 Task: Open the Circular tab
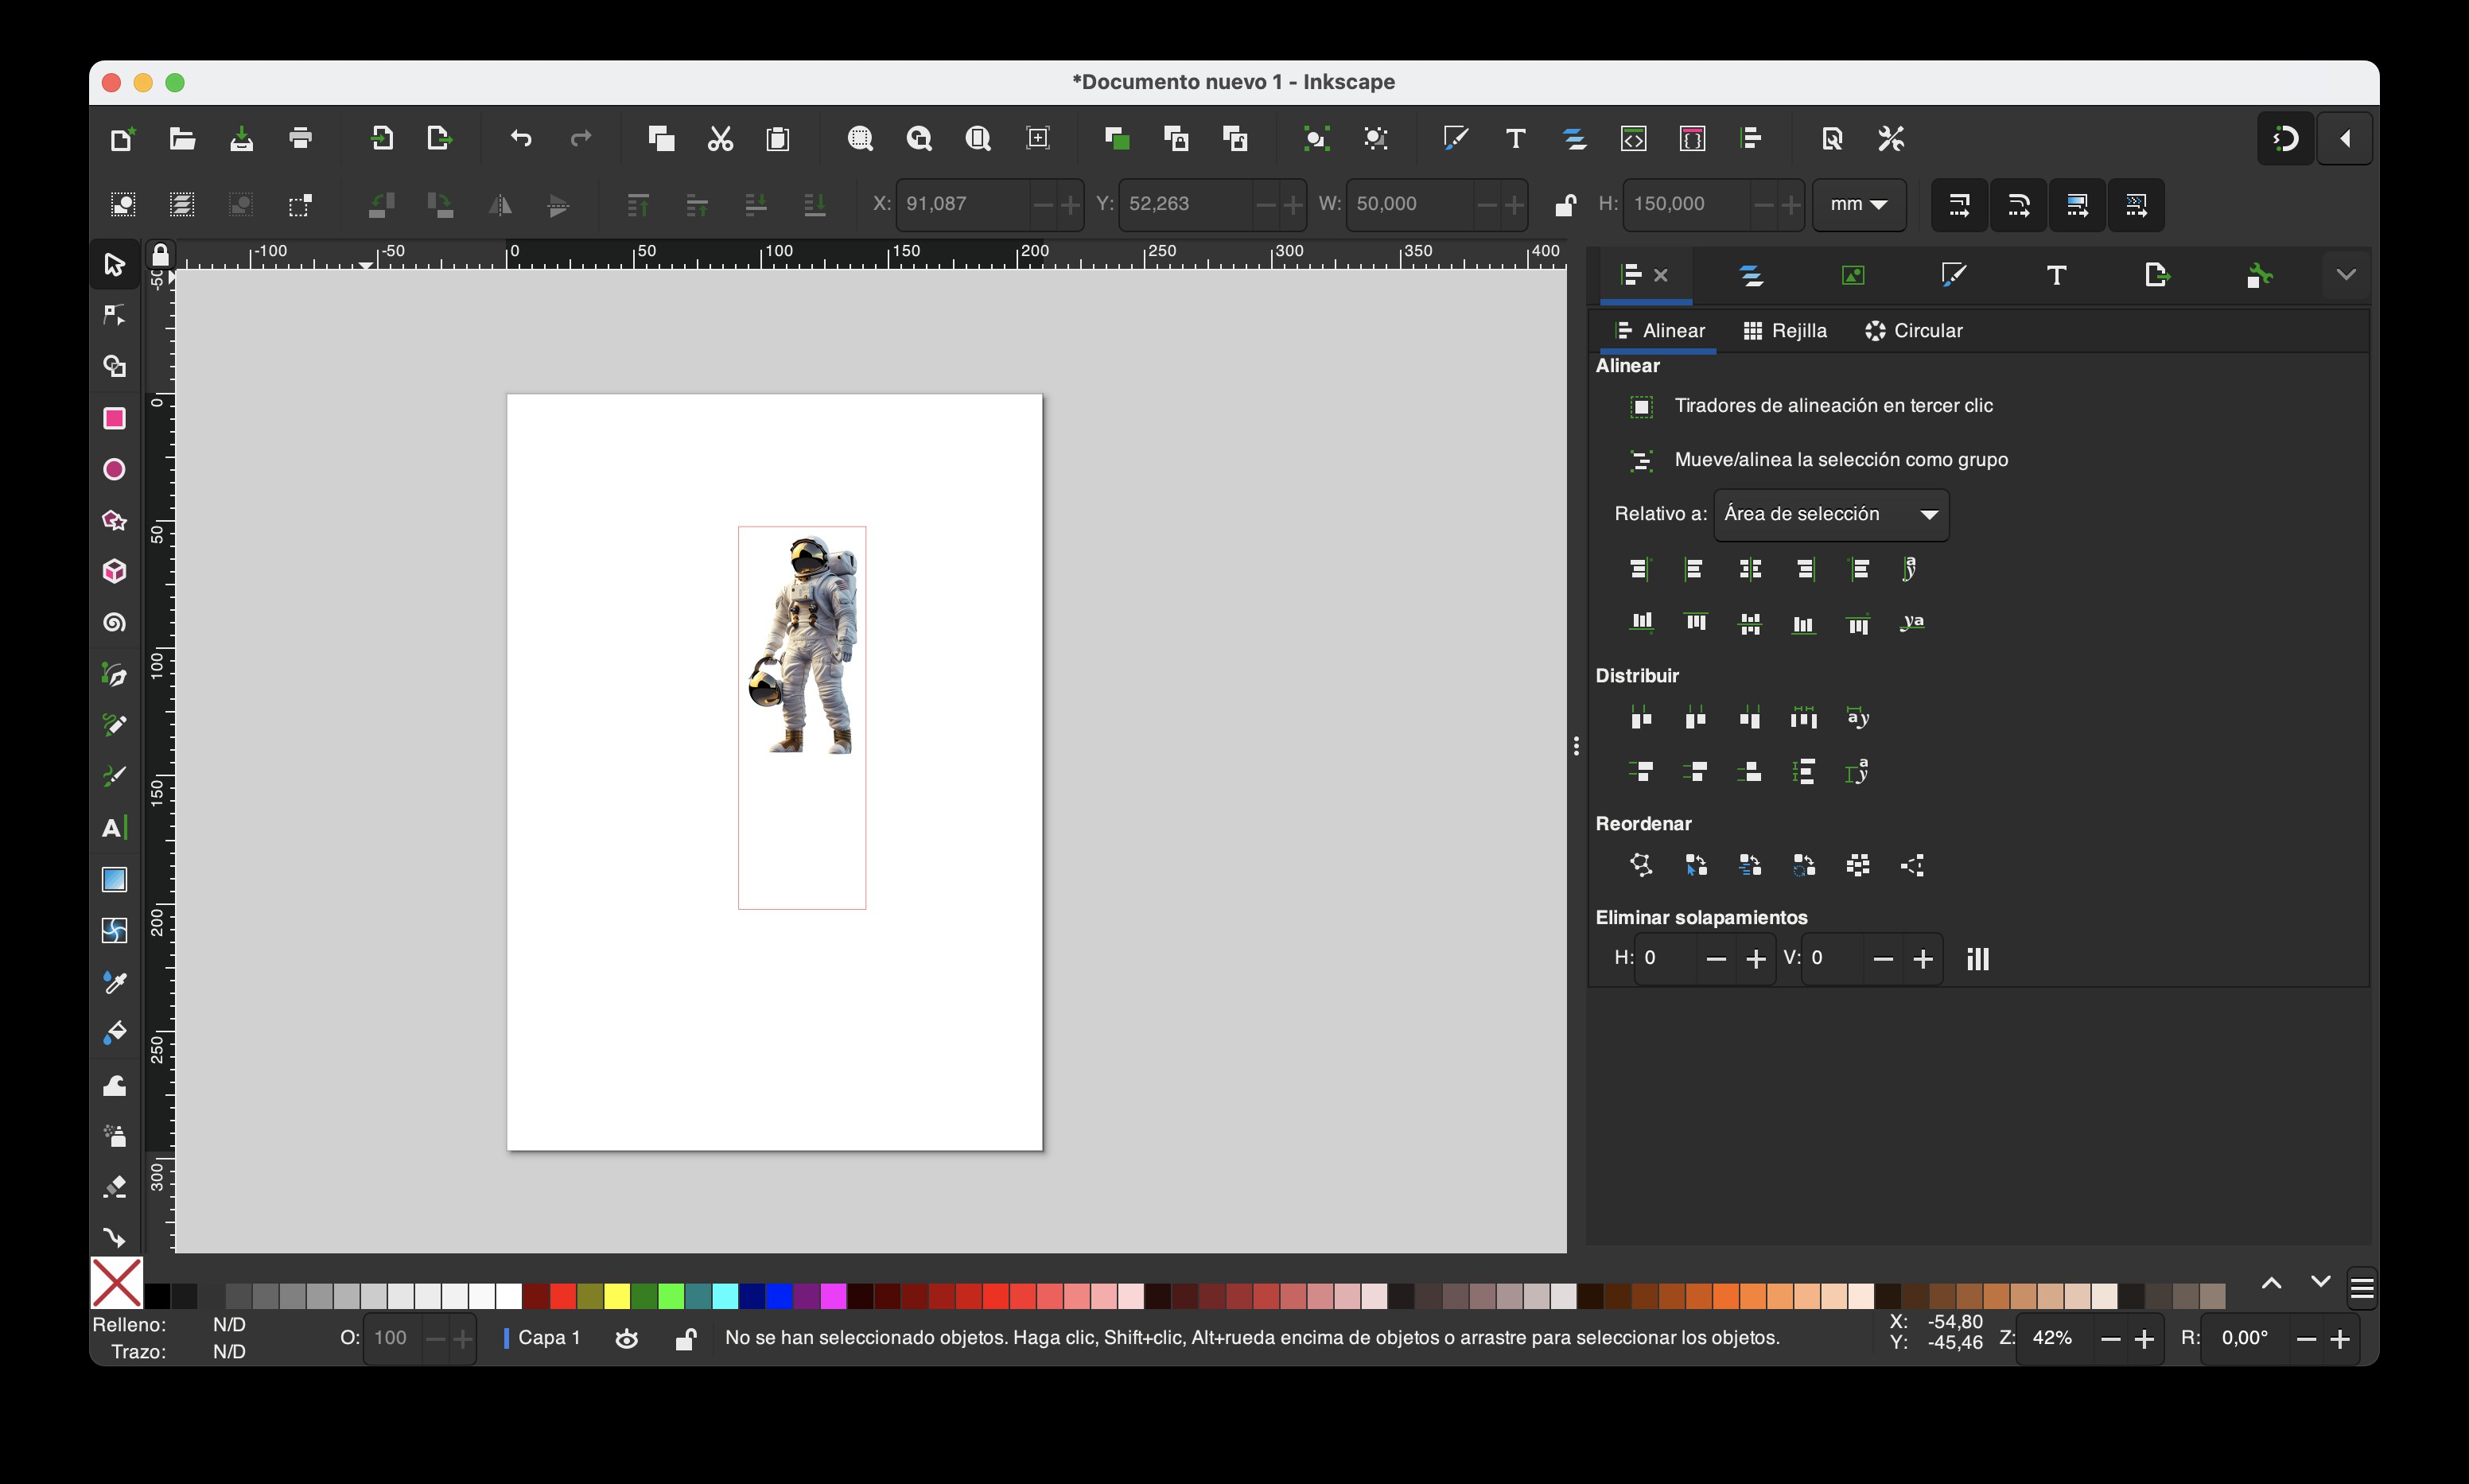[x=1914, y=331]
